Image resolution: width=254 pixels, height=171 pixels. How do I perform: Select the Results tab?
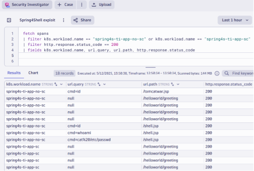tap(14, 73)
